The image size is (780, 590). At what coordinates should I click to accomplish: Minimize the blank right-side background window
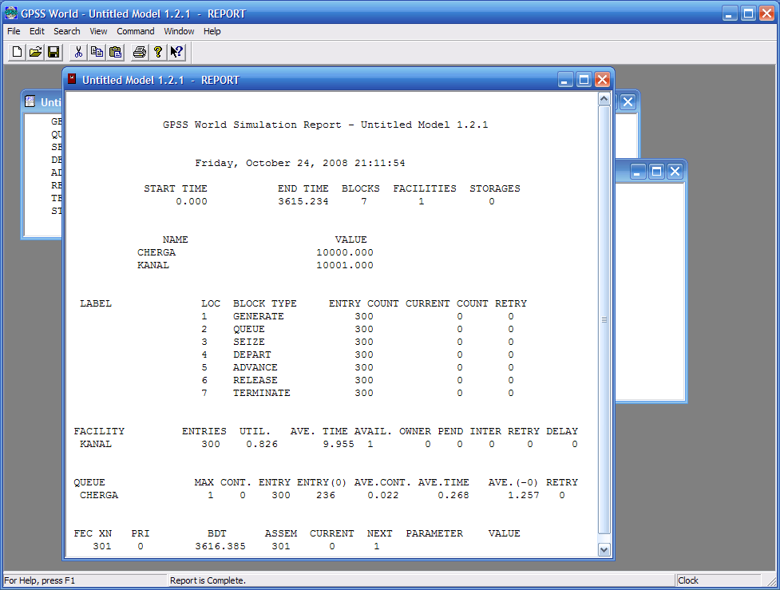point(638,172)
